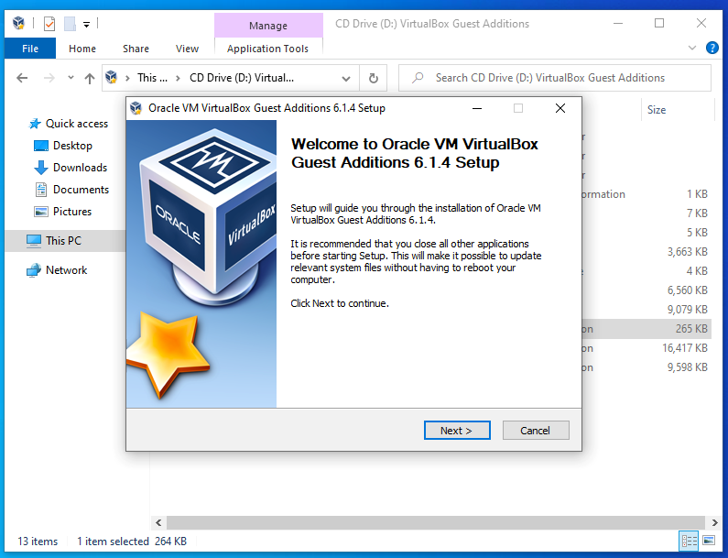Image resolution: width=728 pixels, height=558 pixels.
Task: Open the File menu in Explorer
Action: [30, 49]
